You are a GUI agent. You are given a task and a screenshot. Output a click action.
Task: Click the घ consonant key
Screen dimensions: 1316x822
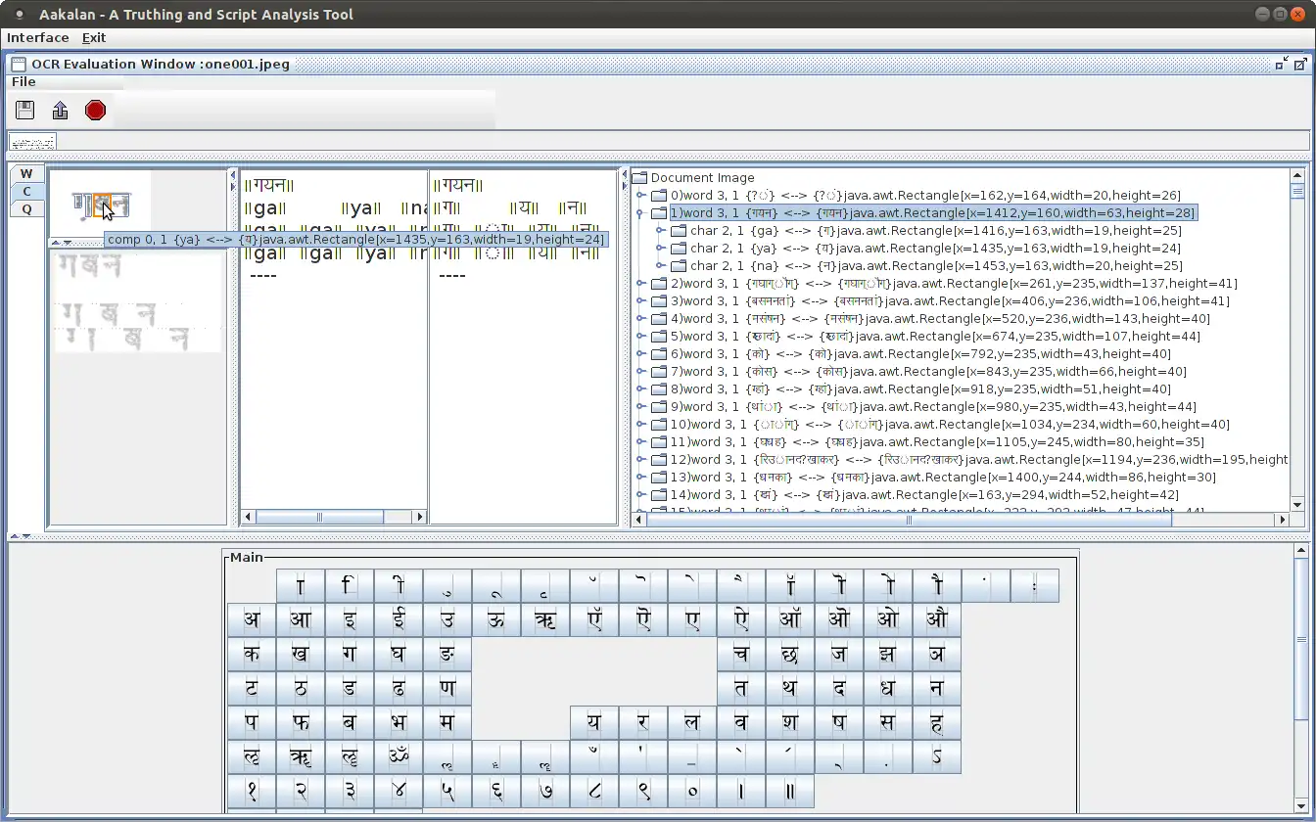(x=399, y=654)
